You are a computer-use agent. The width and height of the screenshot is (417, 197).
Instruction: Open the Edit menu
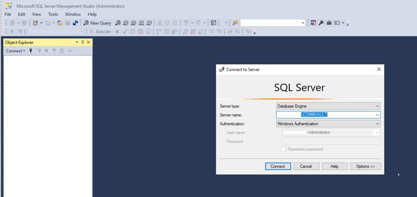[x=22, y=14]
